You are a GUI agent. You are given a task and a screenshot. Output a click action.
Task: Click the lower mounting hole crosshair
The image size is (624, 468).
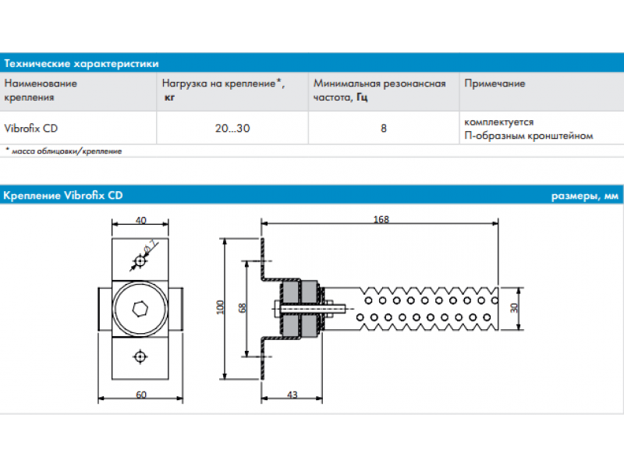coord(140,356)
